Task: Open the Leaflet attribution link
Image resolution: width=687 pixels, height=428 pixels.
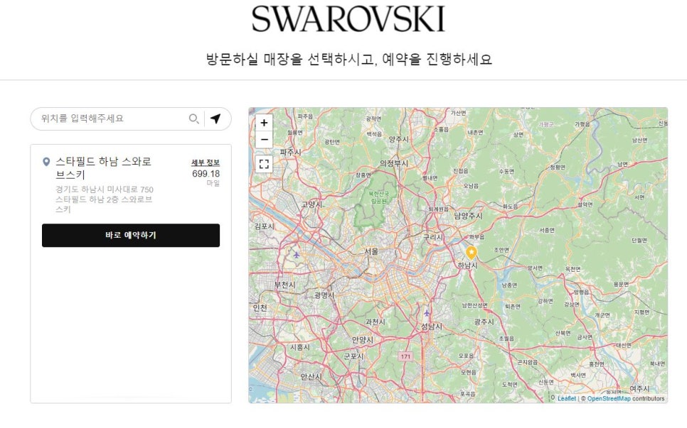Action: click(x=567, y=398)
